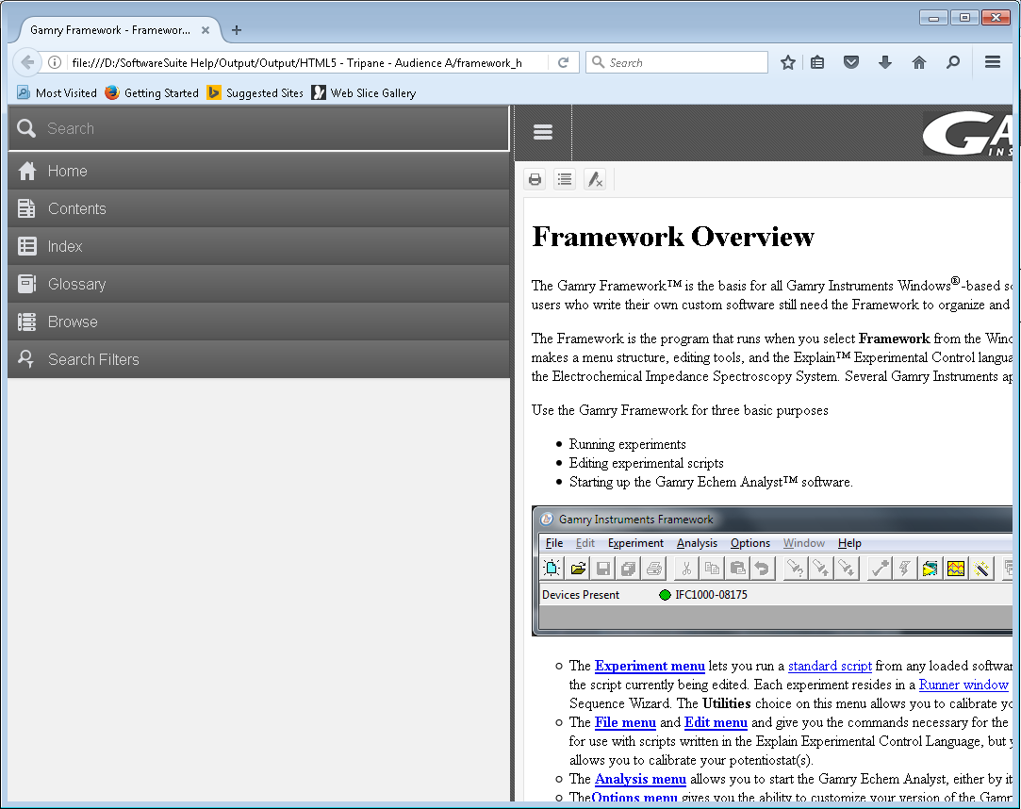The image size is (1021, 809).
Task: Click the Pocket icon in toolbar
Action: click(851, 62)
